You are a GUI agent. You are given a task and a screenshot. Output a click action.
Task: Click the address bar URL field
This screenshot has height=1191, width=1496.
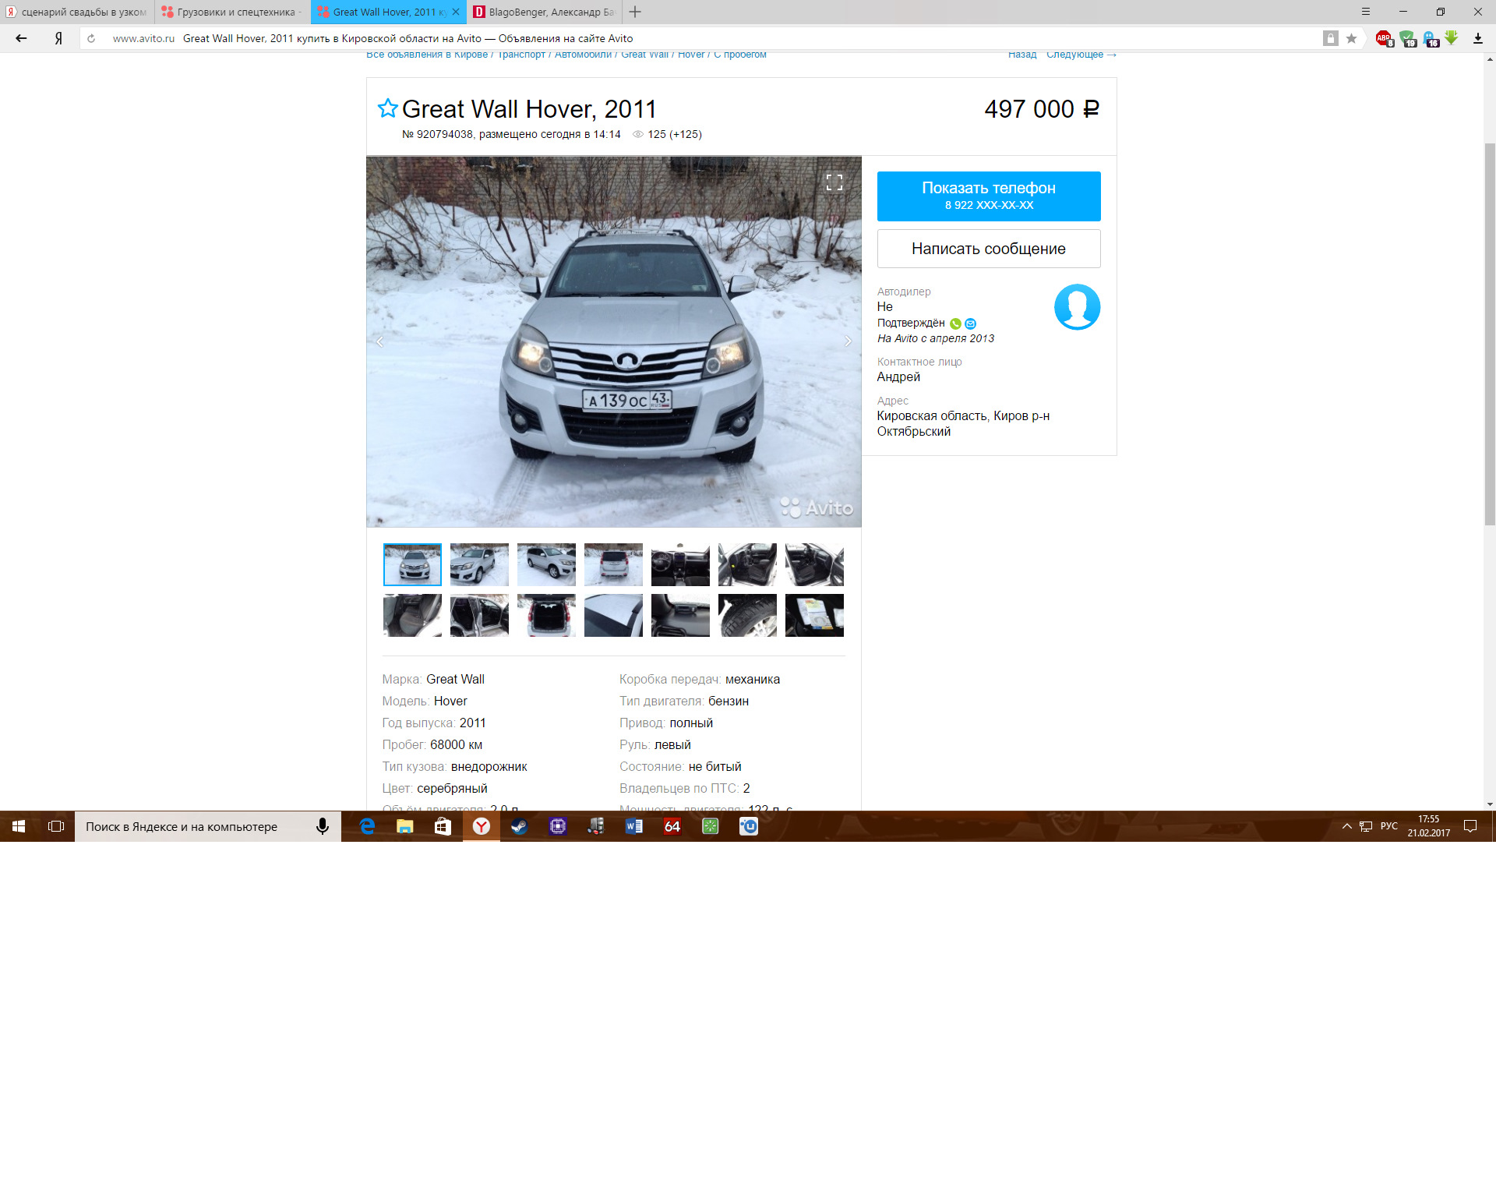(701, 38)
